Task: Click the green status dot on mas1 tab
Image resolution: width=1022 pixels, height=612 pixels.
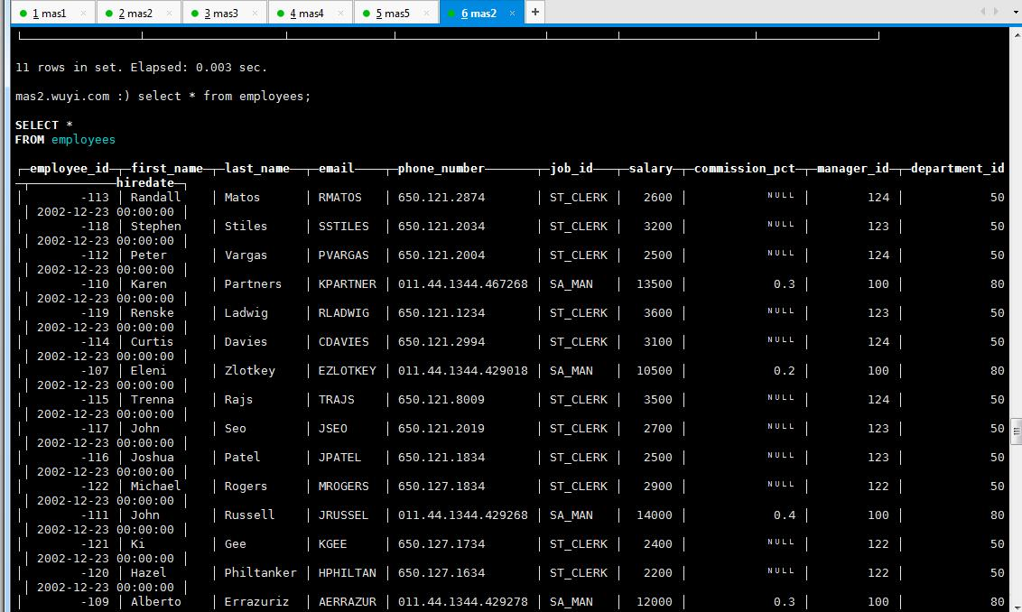Action: [23, 14]
